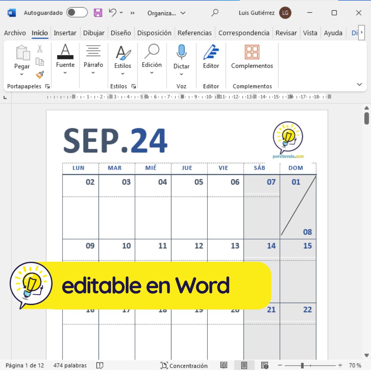Click the Cut scissors icon
The height and width of the screenshot is (371, 371).
tap(40, 48)
